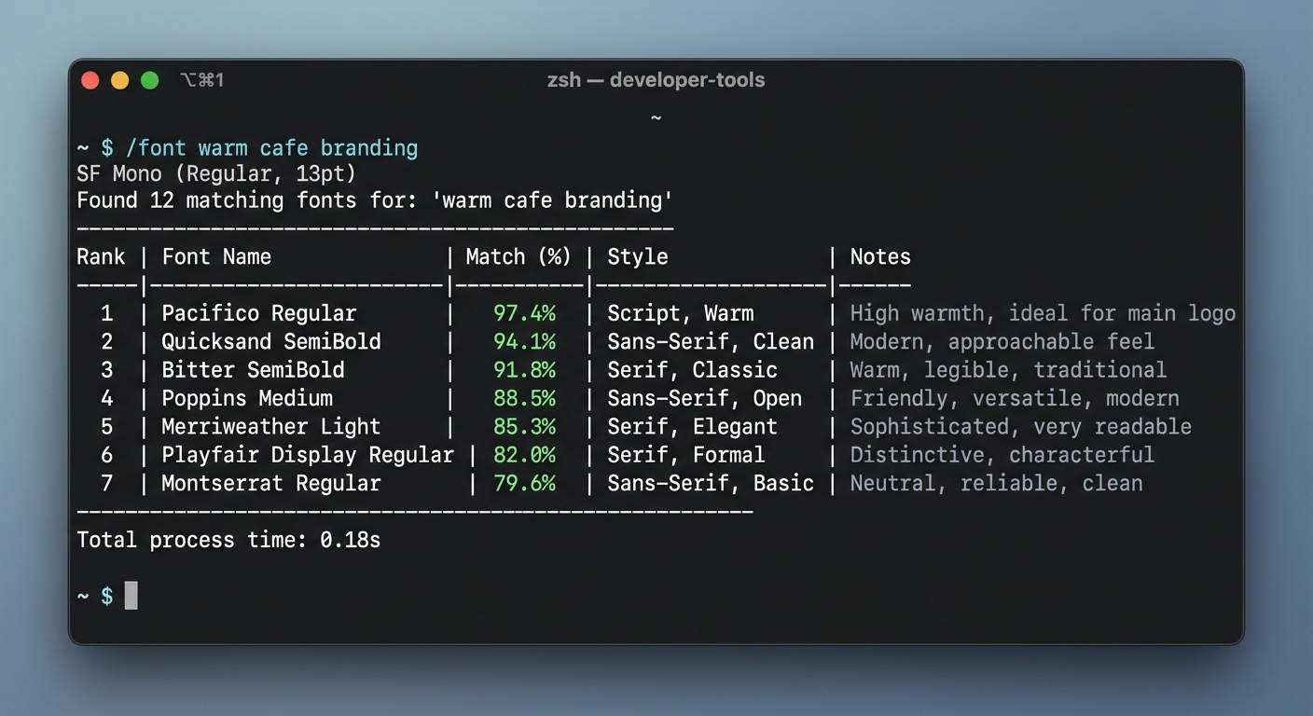
Task: Click the 79.6% match value
Action: [x=524, y=484]
